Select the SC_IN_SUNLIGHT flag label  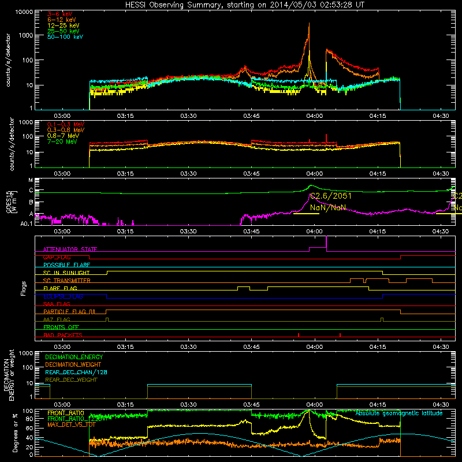tap(66, 273)
